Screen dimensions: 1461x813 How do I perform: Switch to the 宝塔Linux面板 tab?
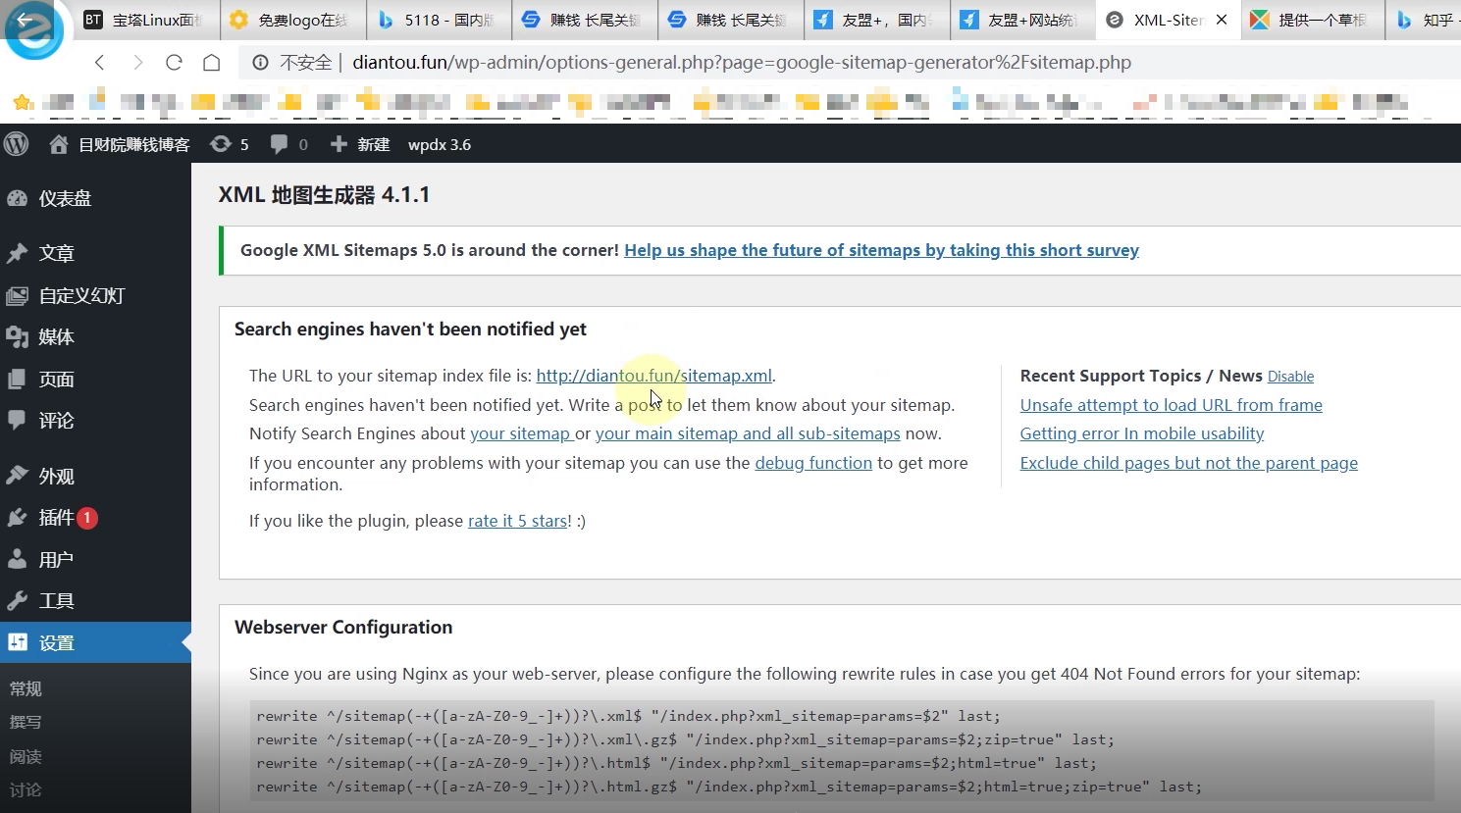click(x=144, y=20)
